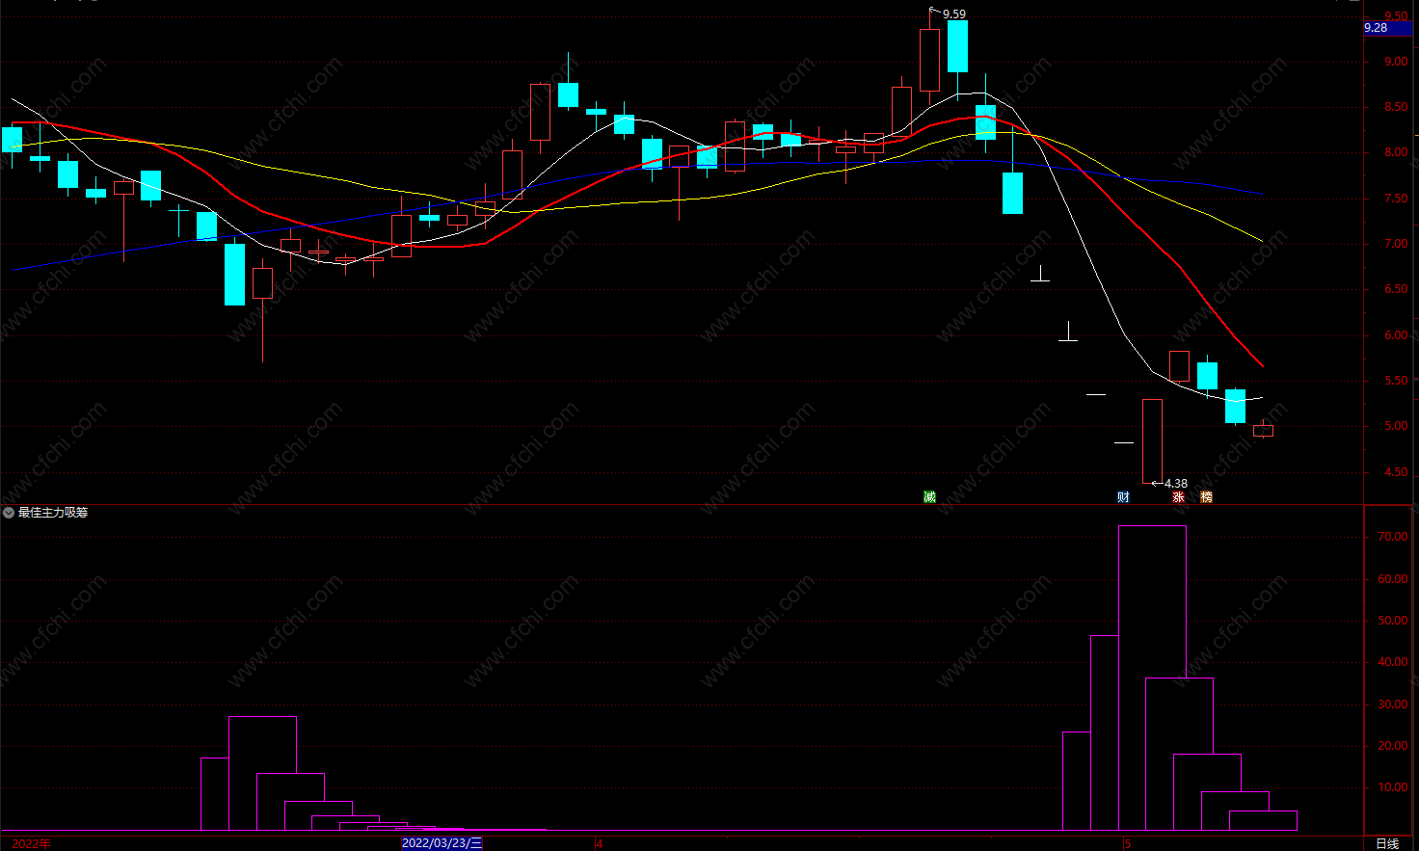Click the 40.00 indicator axis value
The height and width of the screenshot is (851, 1419).
point(1392,662)
